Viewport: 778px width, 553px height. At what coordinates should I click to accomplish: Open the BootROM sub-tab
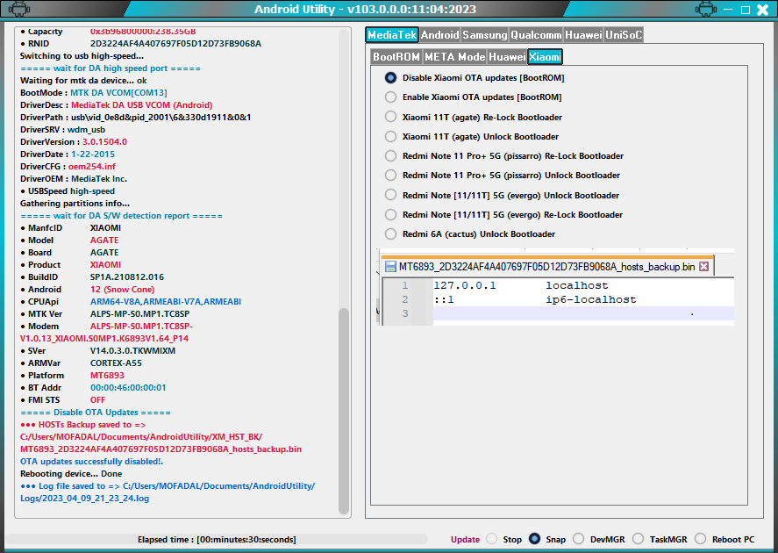pyautogui.click(x=396, y=57)
